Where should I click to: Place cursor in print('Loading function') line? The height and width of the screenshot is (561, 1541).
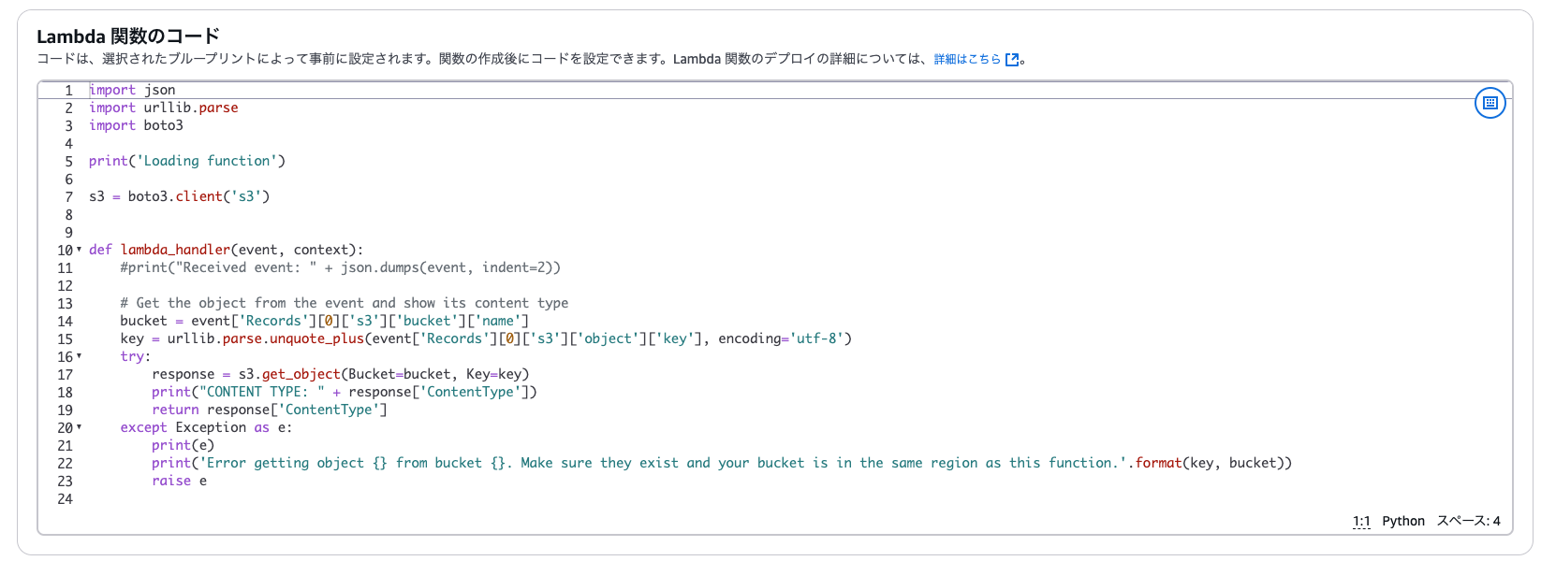click(187, 161)
